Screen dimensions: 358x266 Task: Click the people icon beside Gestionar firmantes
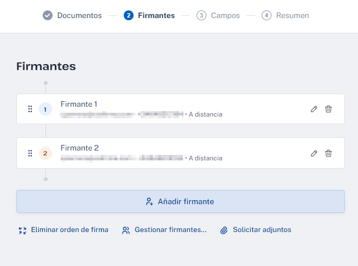(x=126, y=230)
